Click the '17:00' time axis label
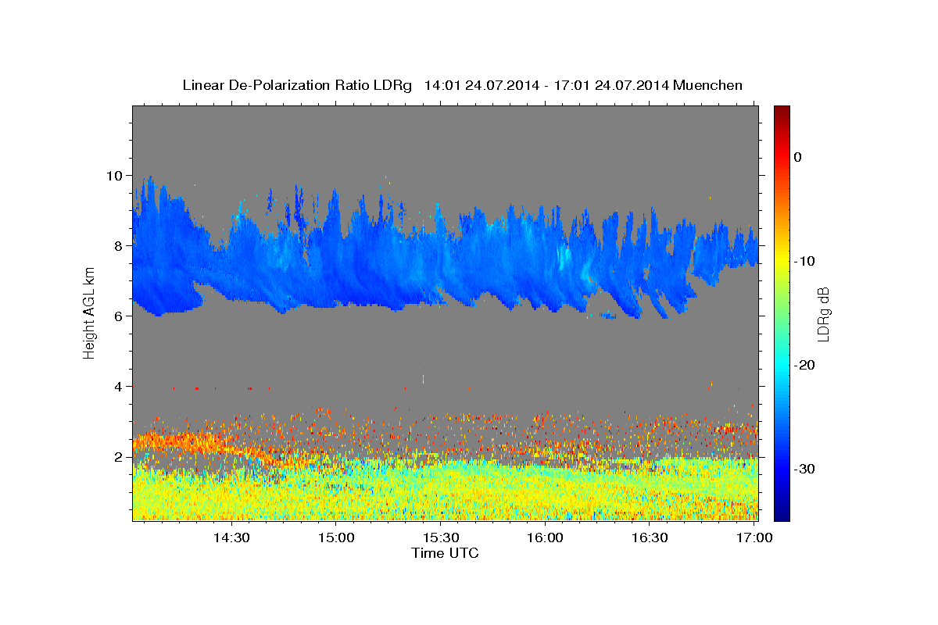This screenshot has height=625, width=938. point(754,538)
